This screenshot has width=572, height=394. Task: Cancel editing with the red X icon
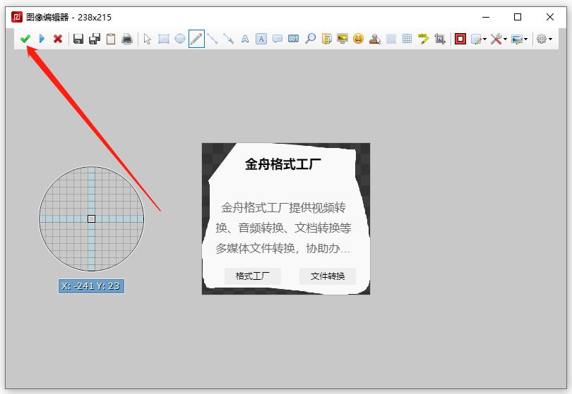(58, 39)
